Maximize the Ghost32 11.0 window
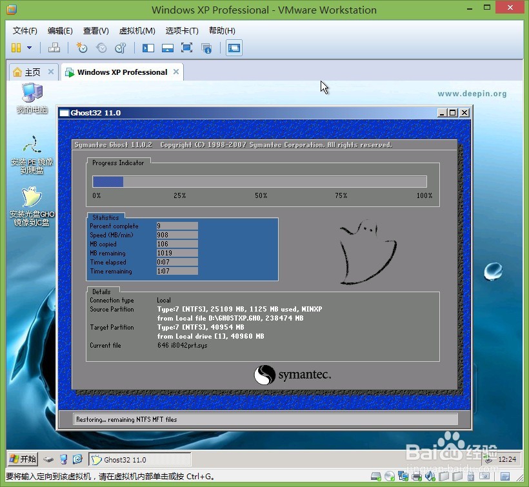The height and width of the screenshot is (487, 529). (453, 113)
